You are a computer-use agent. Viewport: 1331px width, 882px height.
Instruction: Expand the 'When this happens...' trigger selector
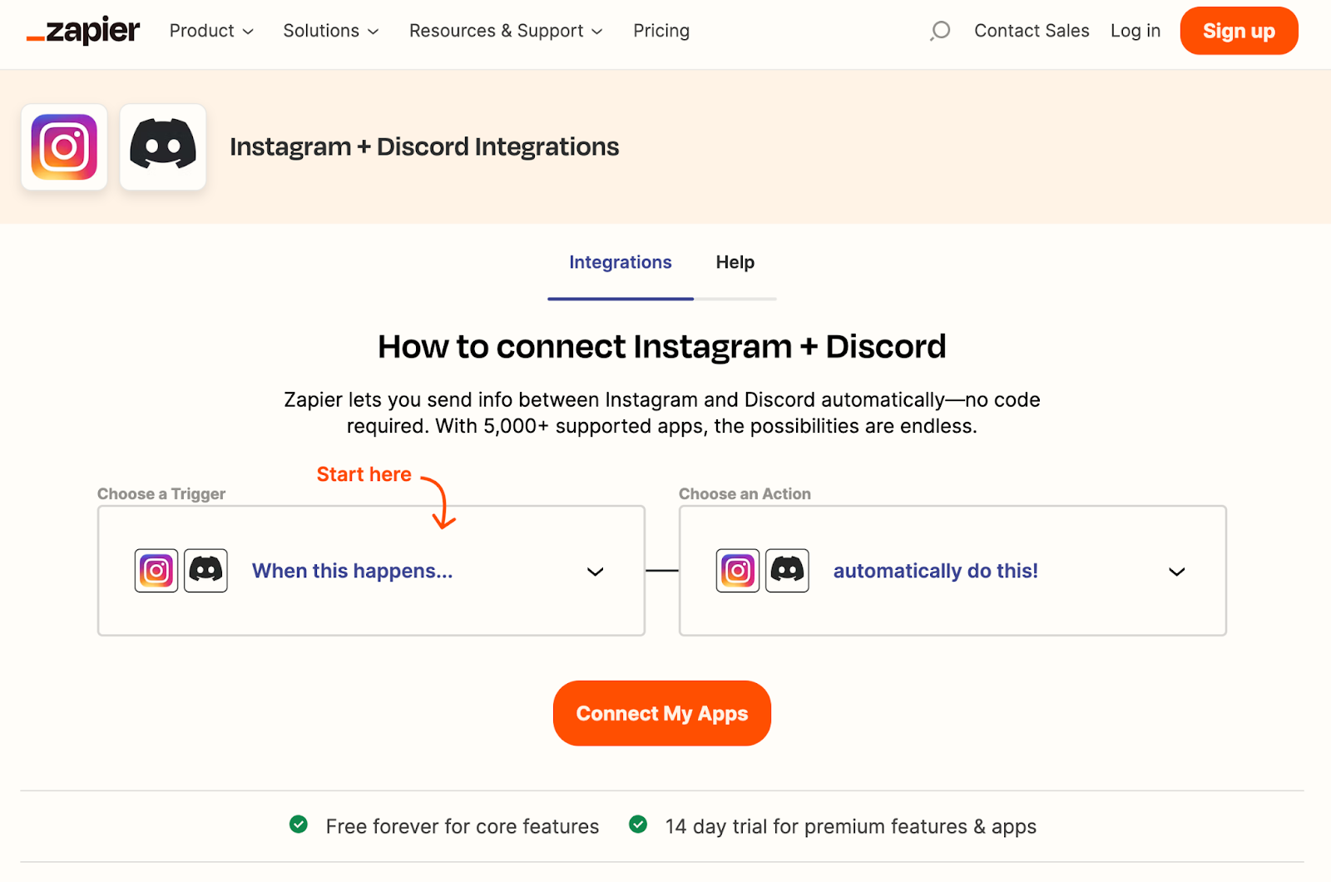point(595,572)
